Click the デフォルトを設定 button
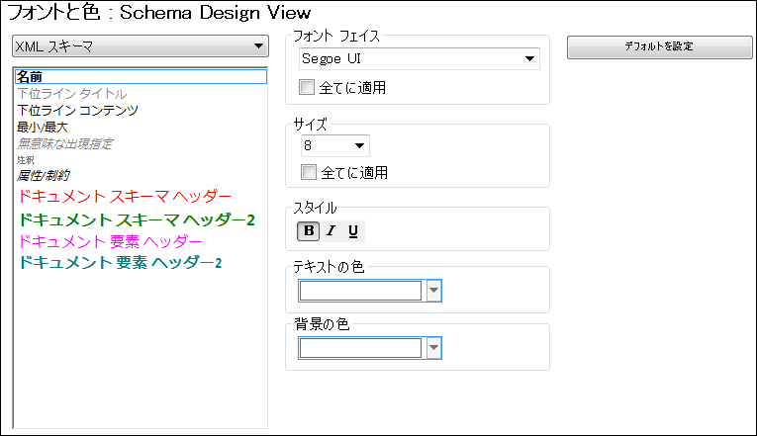Viewport: 757px width, 436px height. [x=659, y=46]
